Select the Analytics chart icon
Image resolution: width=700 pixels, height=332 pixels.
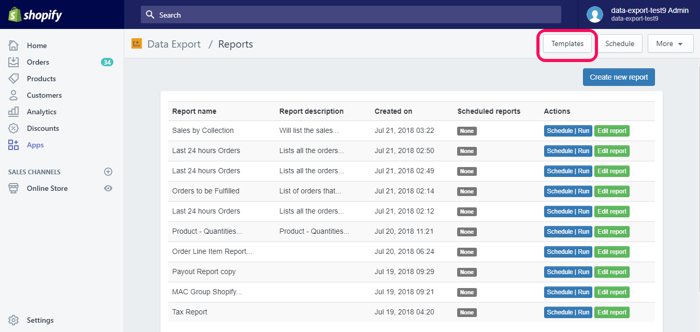click(x=13, y=112)
